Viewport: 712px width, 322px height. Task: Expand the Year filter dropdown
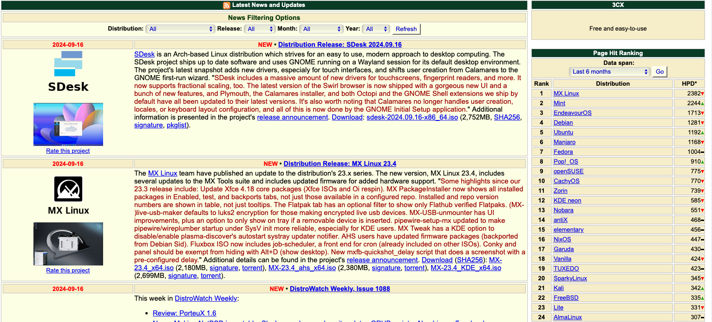[375, 29]
